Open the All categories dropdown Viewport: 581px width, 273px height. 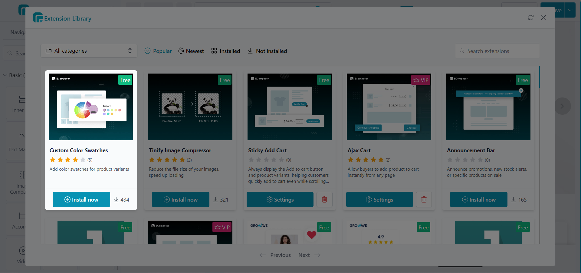[x=89, y=51]
